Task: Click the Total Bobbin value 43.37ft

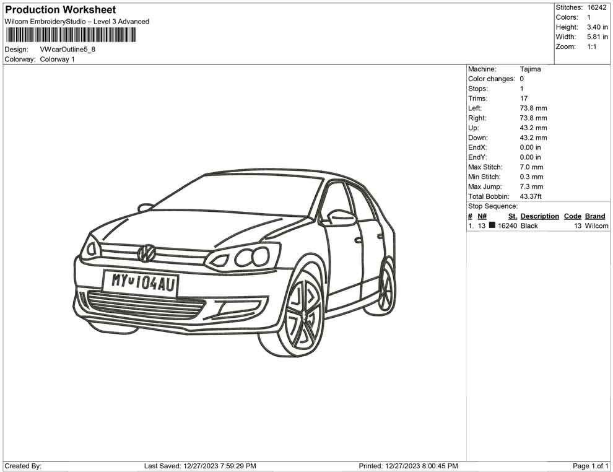Action: tap(531, 196)
